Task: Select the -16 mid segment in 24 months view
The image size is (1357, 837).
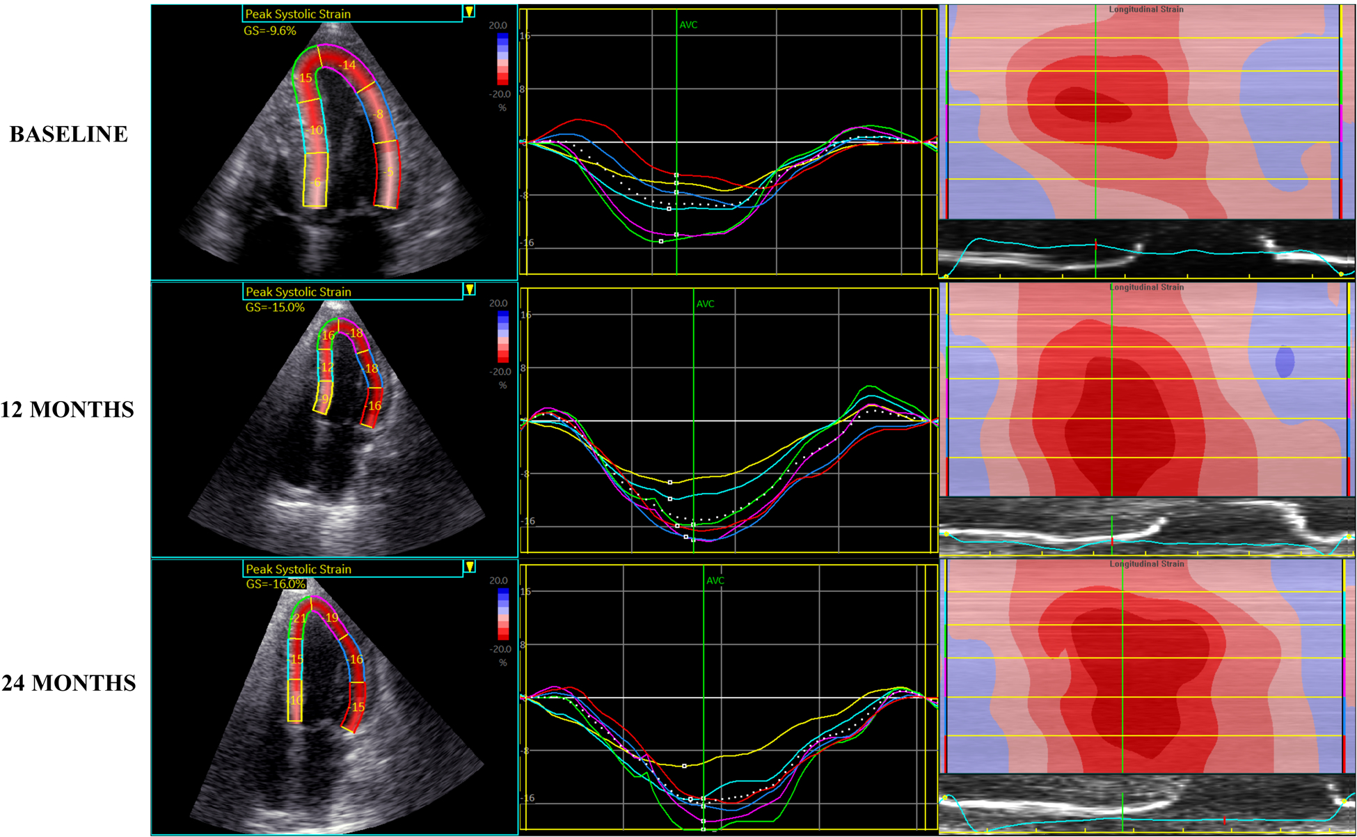Action: [355, 659]
